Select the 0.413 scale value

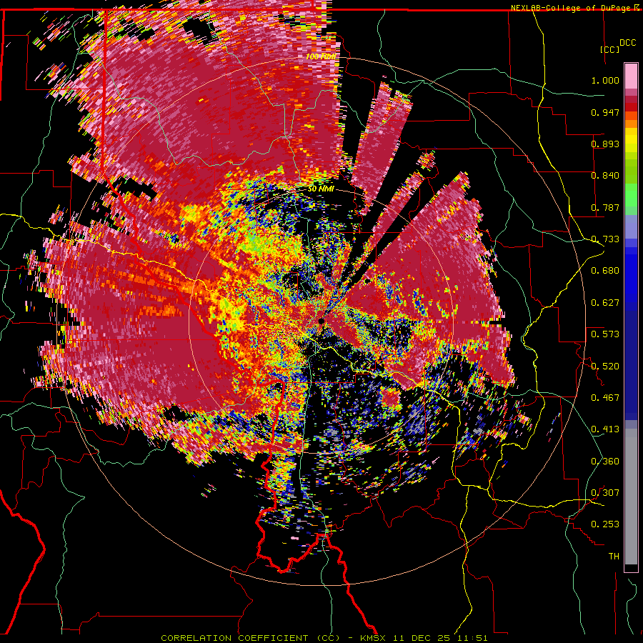(x=605, y=429)
